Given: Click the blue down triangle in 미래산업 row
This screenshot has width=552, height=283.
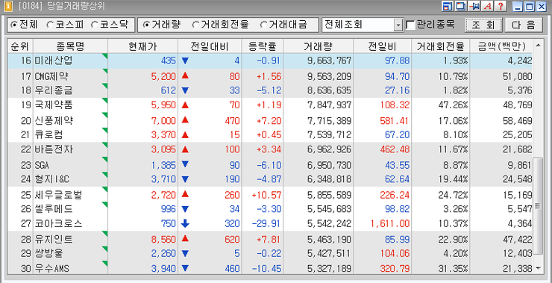Looking at the screenshot, I should coord(186,60).
